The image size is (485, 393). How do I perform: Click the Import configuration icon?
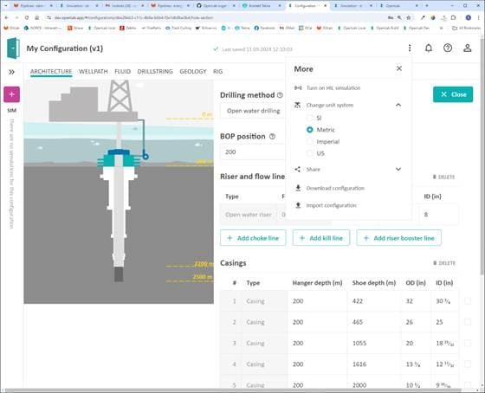point(298,205)
